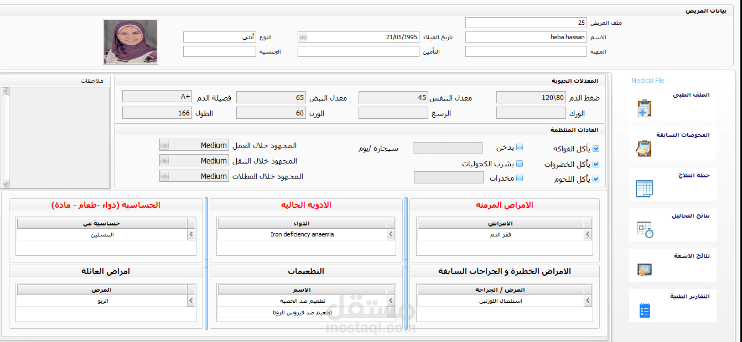Select the Medical File header label
The image size is (742, 342).
tap(647, 80)
